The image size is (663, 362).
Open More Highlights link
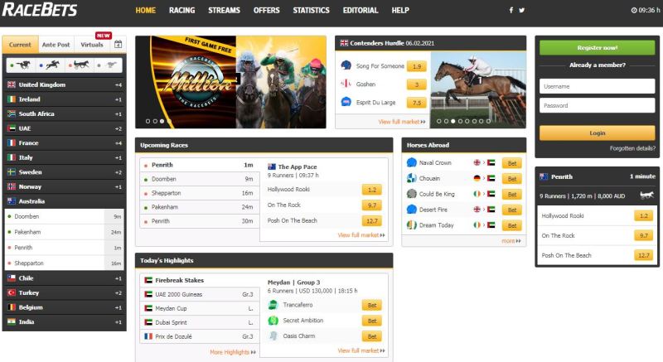233,352
